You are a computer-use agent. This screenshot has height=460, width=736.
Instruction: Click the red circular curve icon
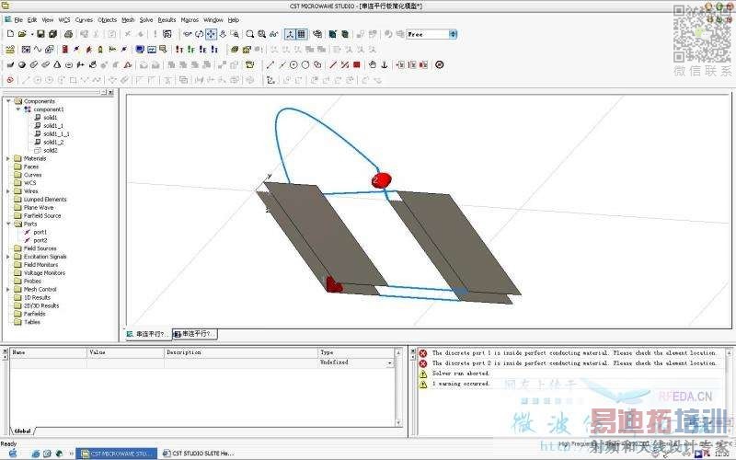10,80
